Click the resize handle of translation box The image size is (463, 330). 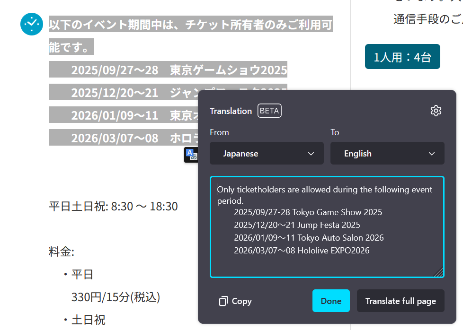pos(439,272)
